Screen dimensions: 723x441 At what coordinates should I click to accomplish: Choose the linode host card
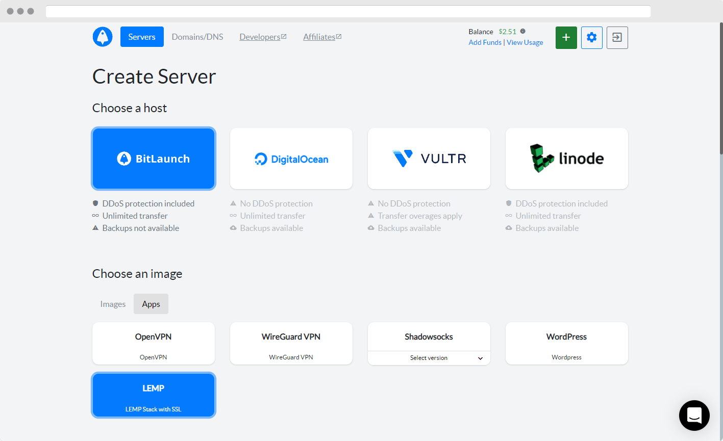pyautogui.click(x=567, y=159)
